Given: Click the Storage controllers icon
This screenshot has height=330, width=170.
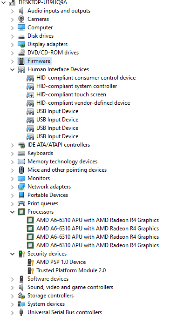Looking at the screenshot, I should coord(21,296).
